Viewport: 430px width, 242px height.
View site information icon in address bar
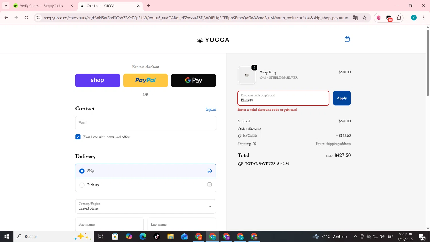point(38,18)
